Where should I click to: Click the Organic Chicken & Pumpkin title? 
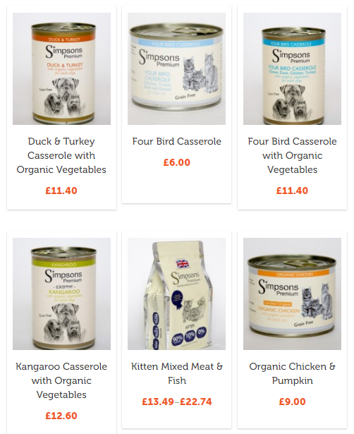[x=292, y=373]
